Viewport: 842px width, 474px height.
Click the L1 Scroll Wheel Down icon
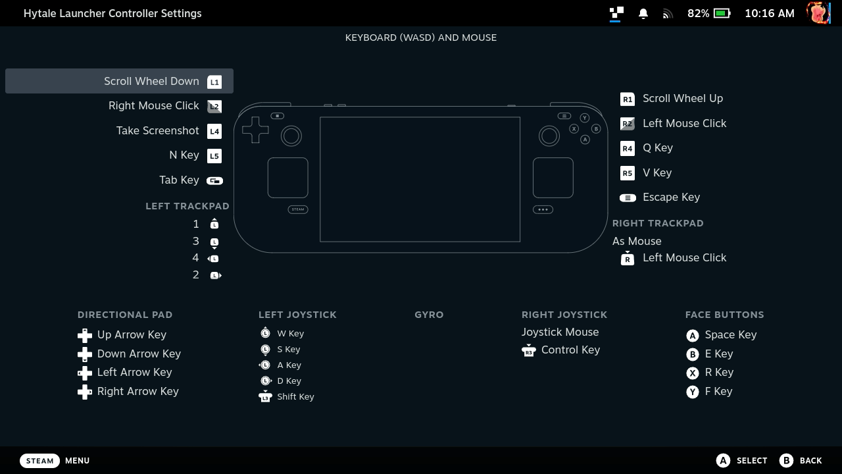214,82
